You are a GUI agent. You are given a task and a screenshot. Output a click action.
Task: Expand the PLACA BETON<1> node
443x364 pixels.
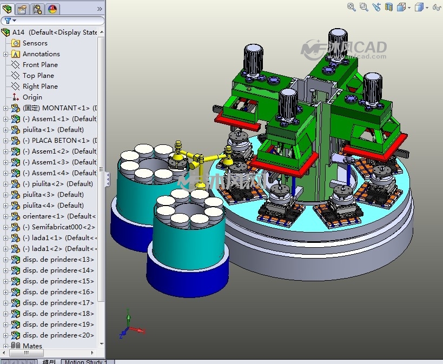[5, 141]
